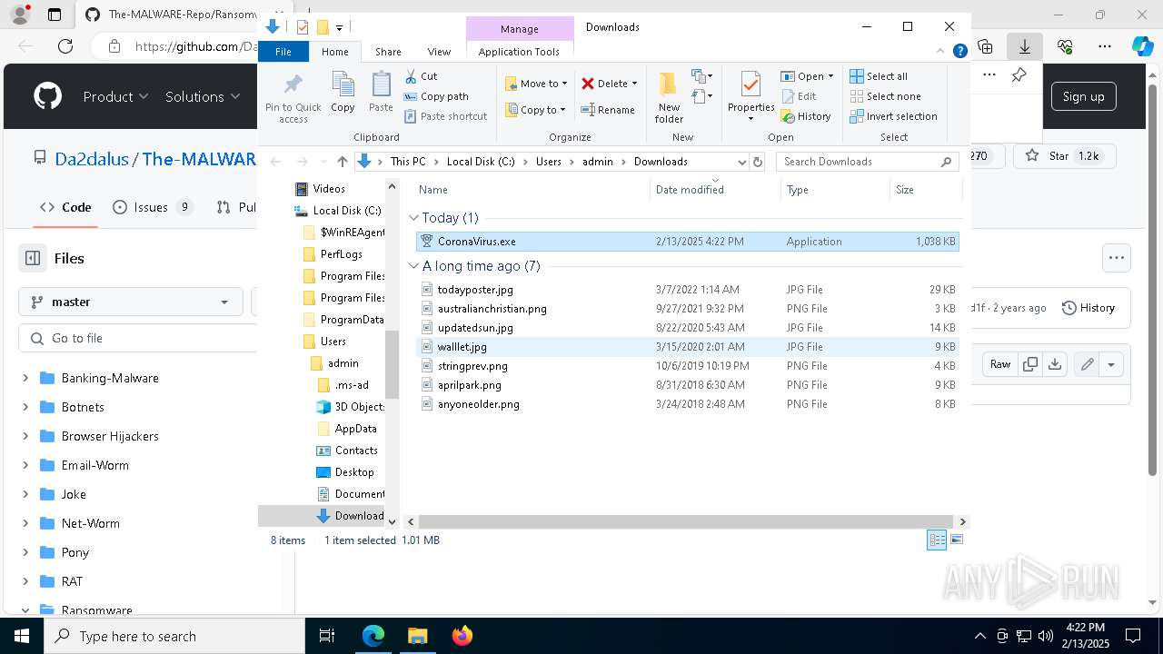
Task: Collapse the Today (1) group
Action: point(413,218)
